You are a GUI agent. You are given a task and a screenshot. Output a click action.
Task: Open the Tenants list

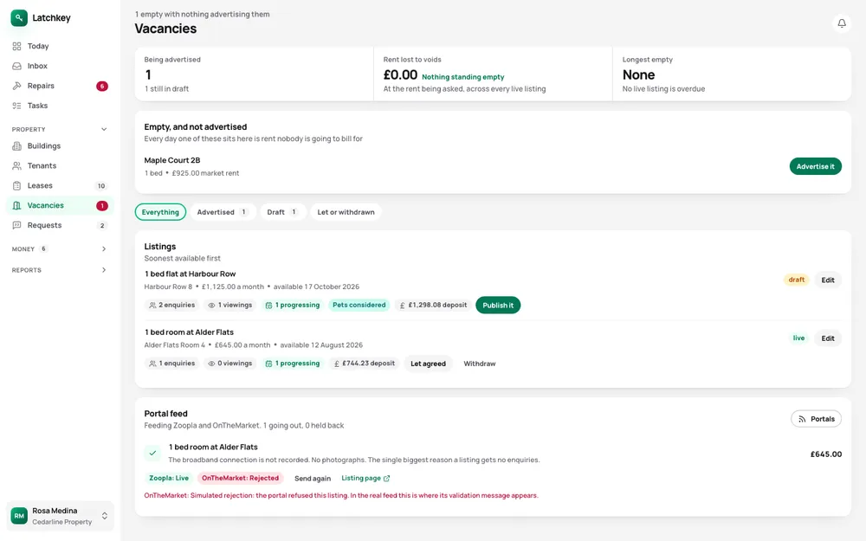pos(60,166)
